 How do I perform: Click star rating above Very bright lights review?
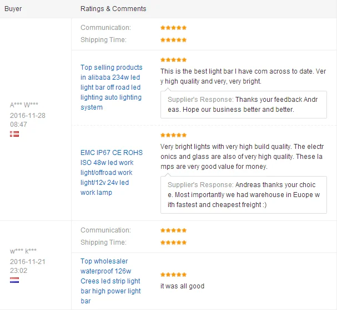pos(173,135)
